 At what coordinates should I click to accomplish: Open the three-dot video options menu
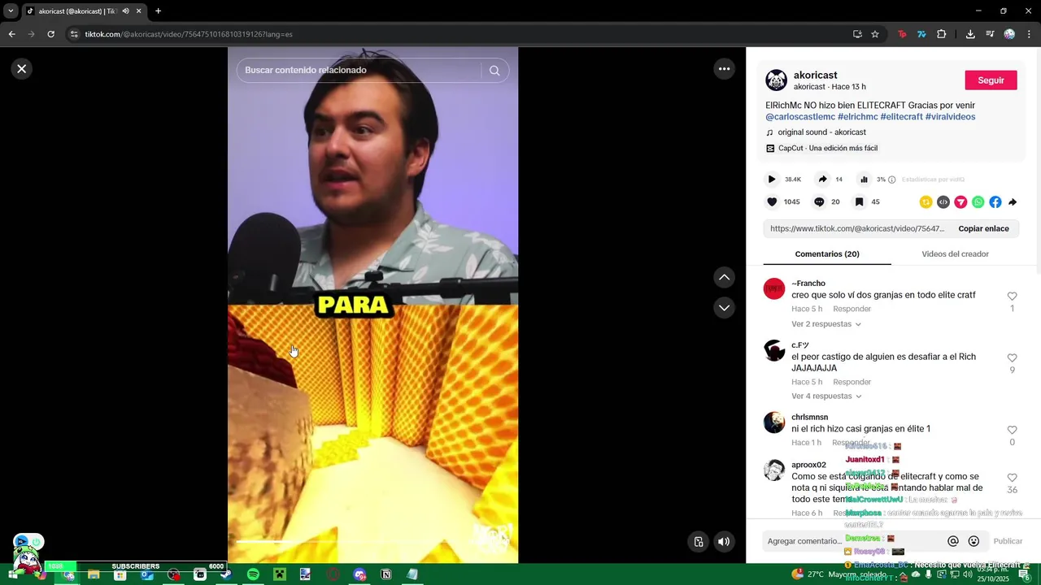[724, 69]
